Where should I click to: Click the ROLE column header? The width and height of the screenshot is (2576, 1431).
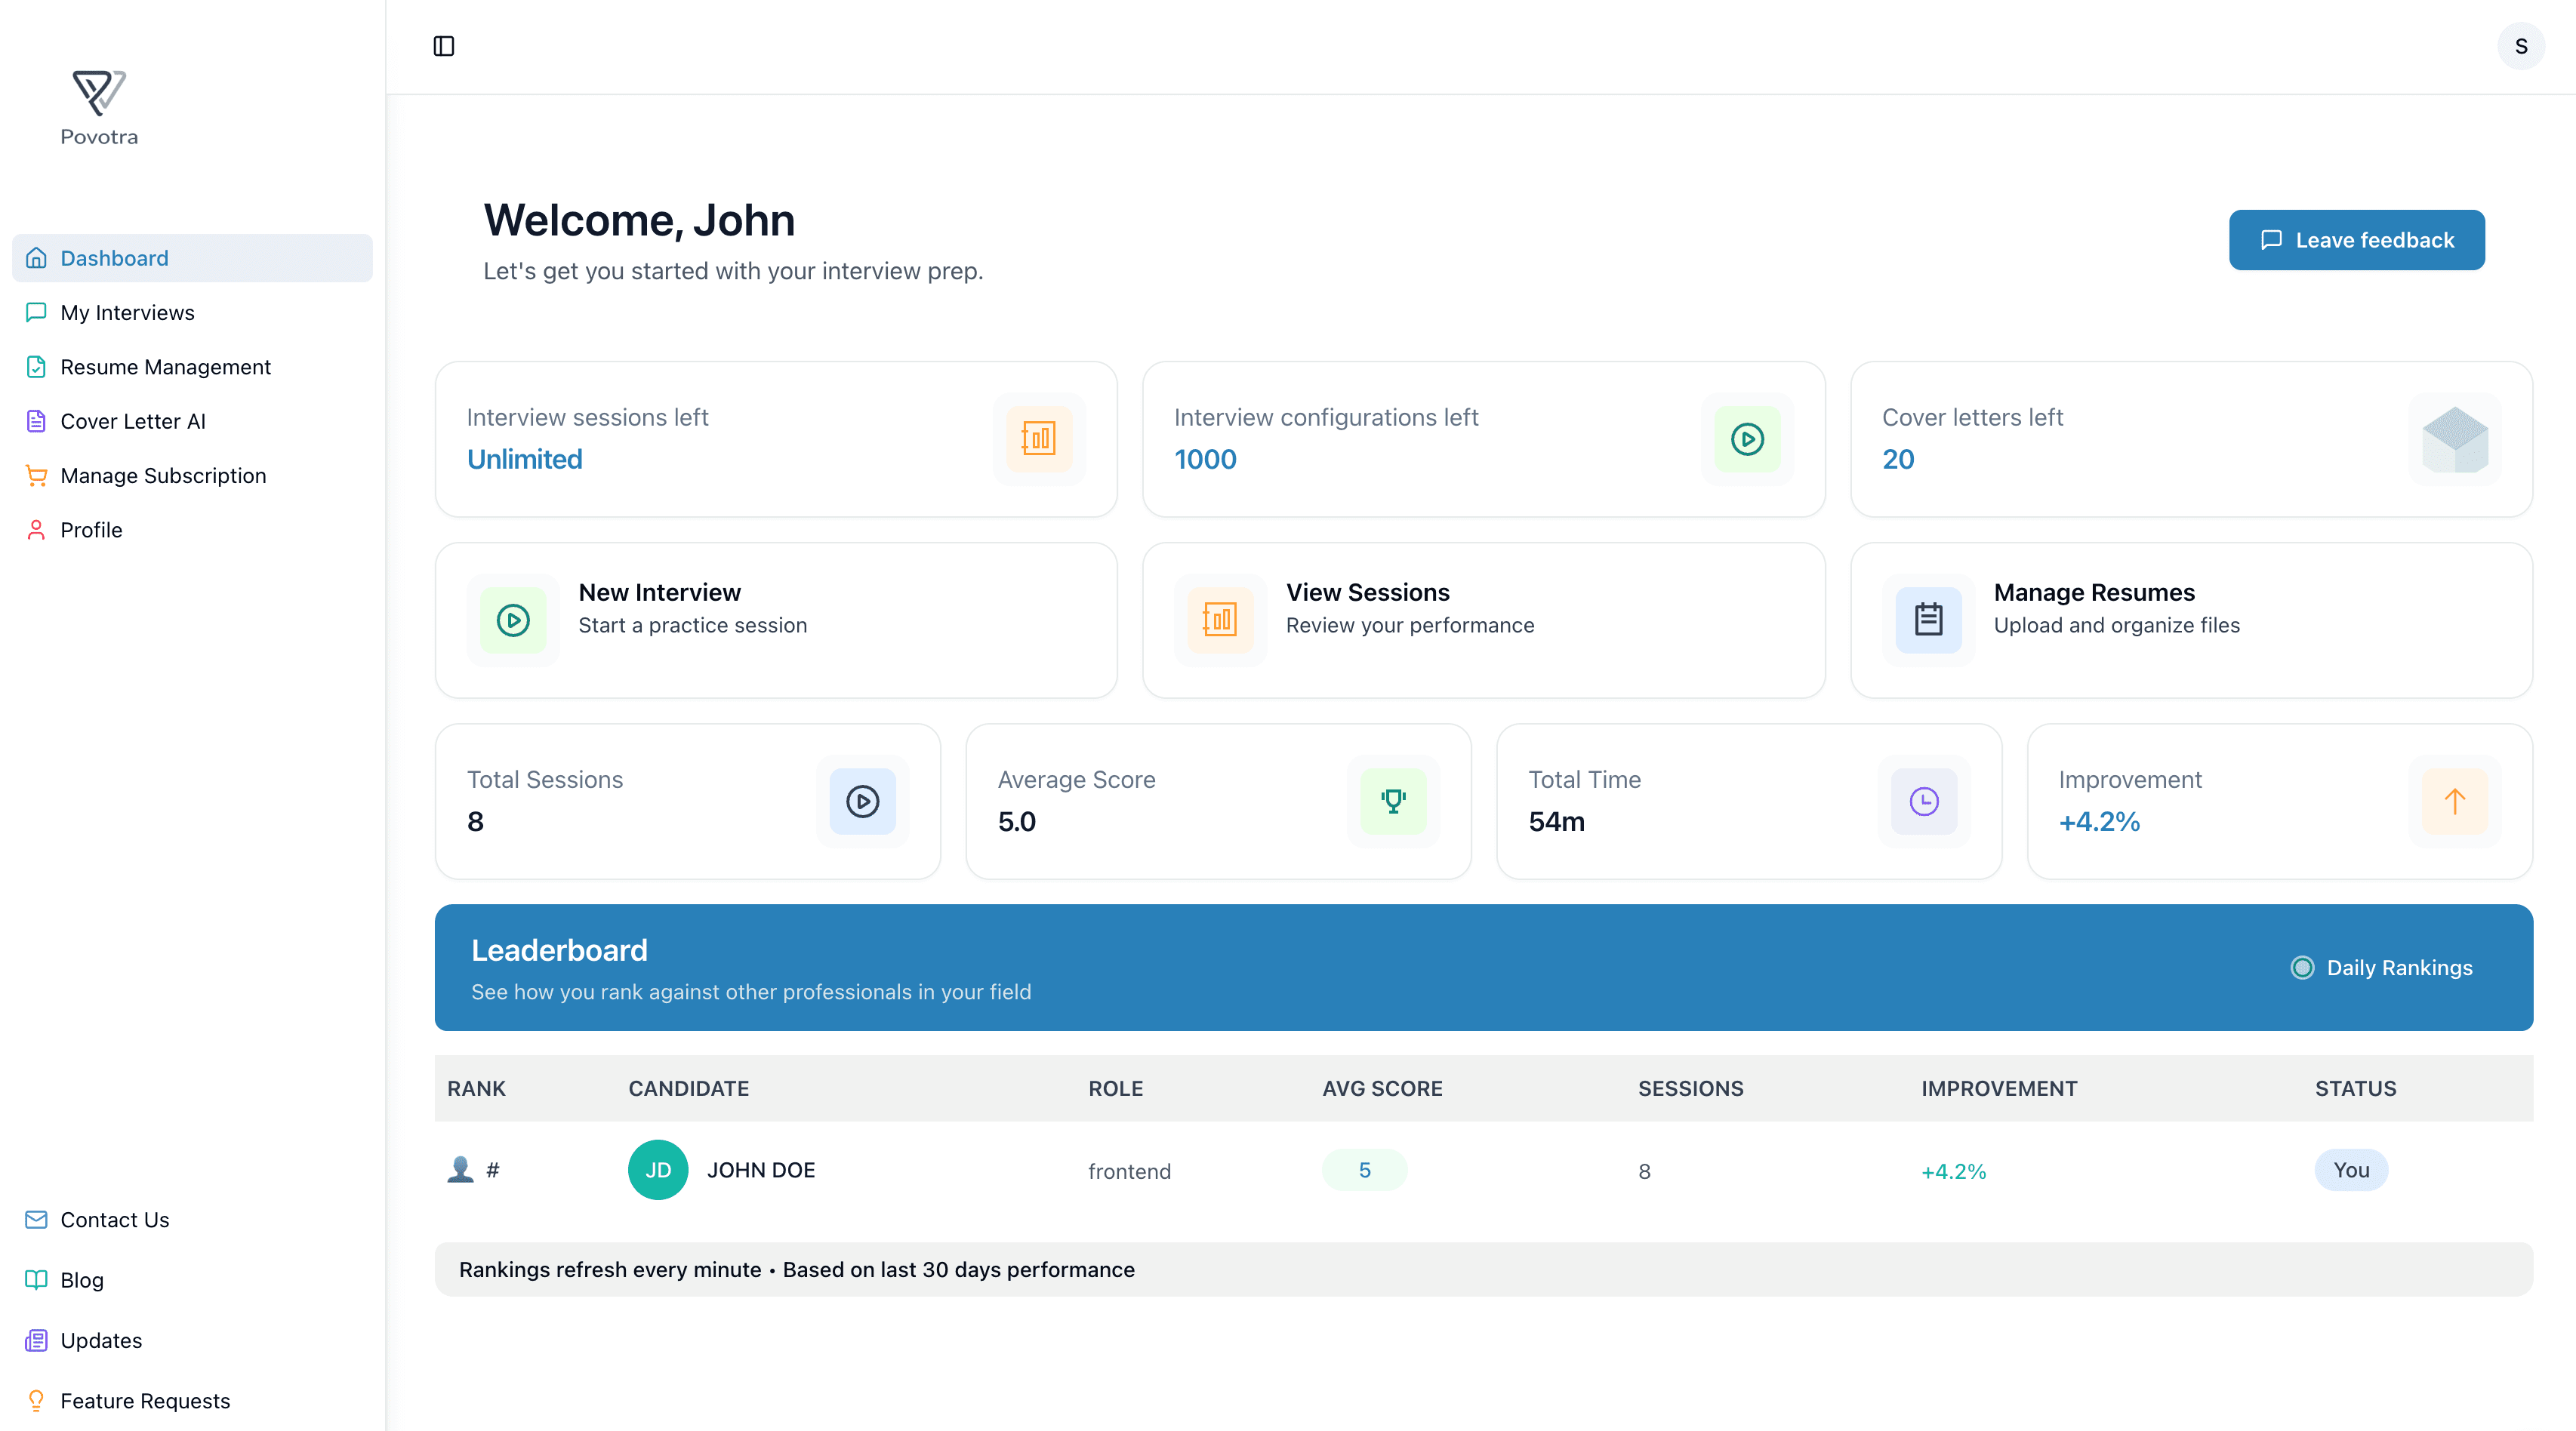coord(1115,1088)
